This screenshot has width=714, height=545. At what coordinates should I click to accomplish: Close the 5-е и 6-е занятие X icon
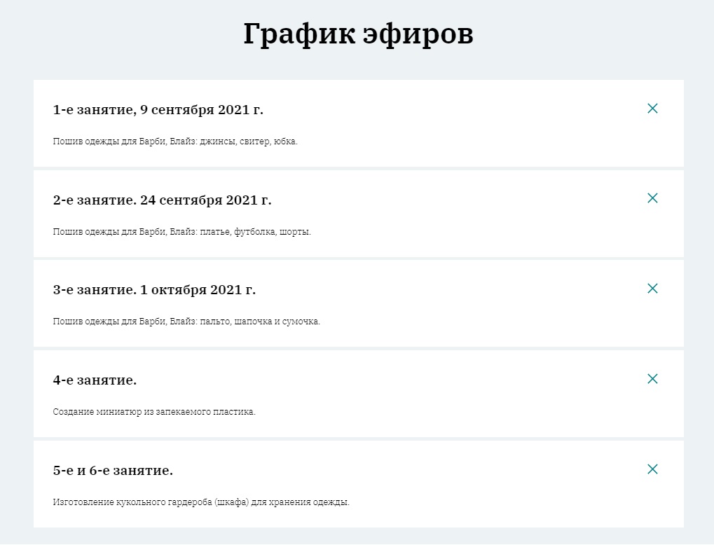652,468
